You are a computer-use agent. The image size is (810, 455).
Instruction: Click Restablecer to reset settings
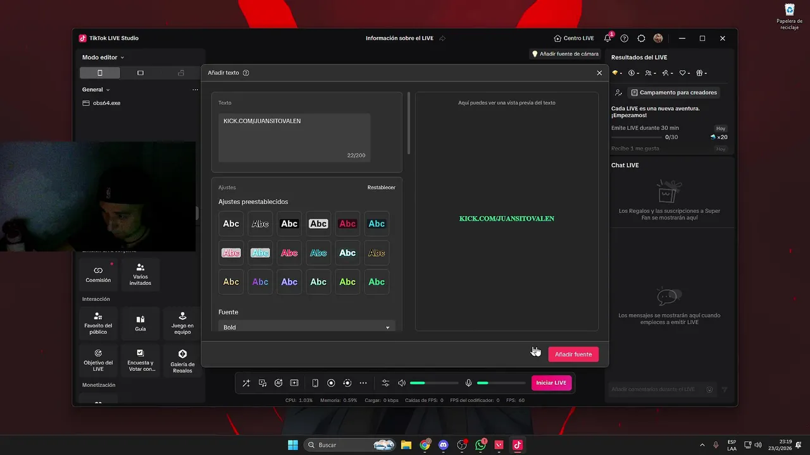pos(382,188)
